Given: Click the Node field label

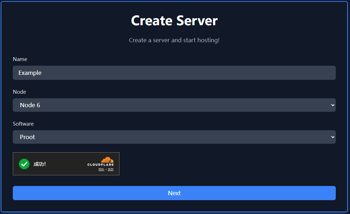Looking at the screenshot, I should 20,92.
